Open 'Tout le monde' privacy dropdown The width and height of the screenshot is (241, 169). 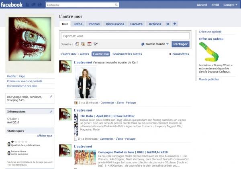[155, 44]
